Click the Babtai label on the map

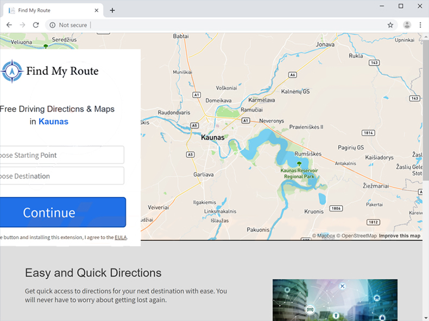(181, 36)
